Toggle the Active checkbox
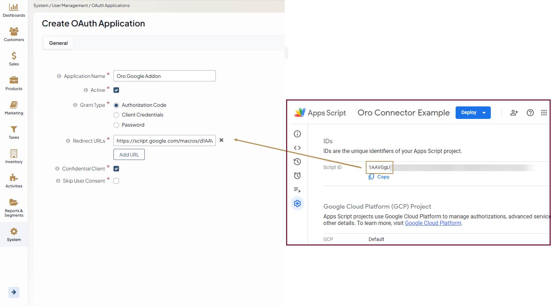This screenshot has height=306, width=551. 116,90
